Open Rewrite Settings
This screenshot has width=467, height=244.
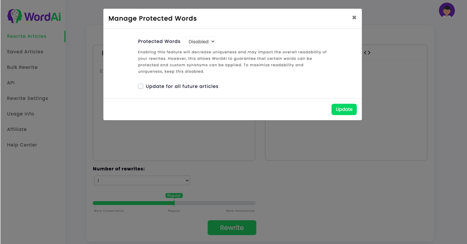tap(27, 98)
